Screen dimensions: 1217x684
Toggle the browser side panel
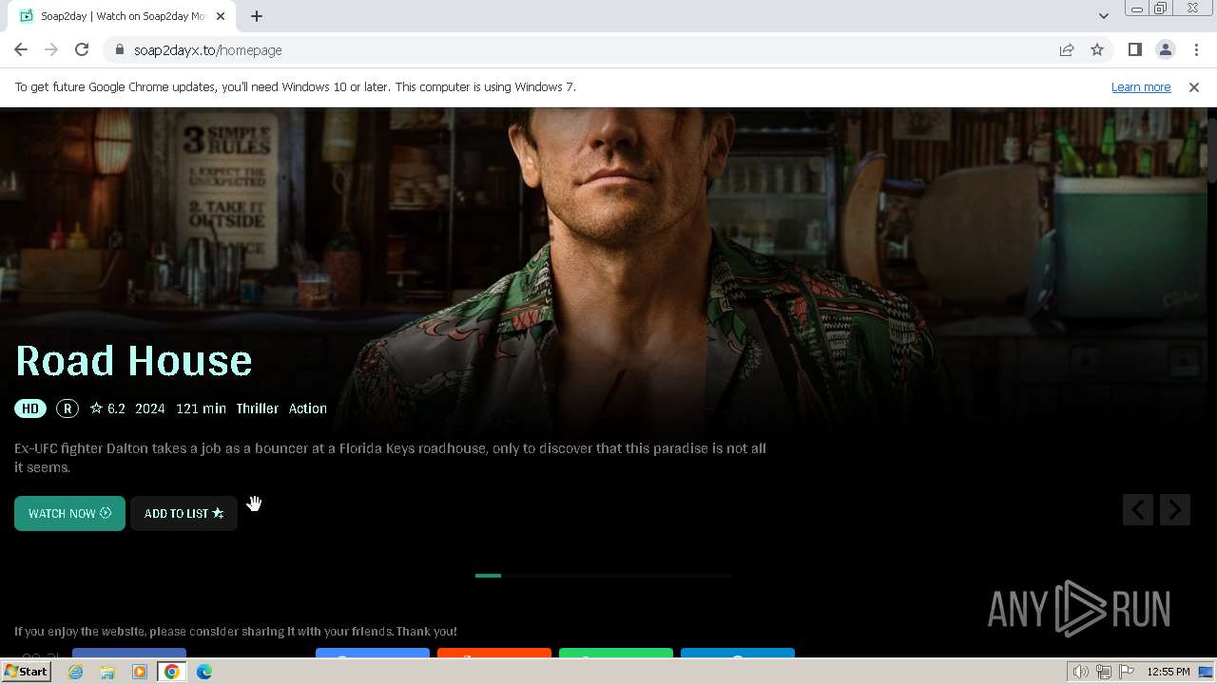click(1134, 49)
